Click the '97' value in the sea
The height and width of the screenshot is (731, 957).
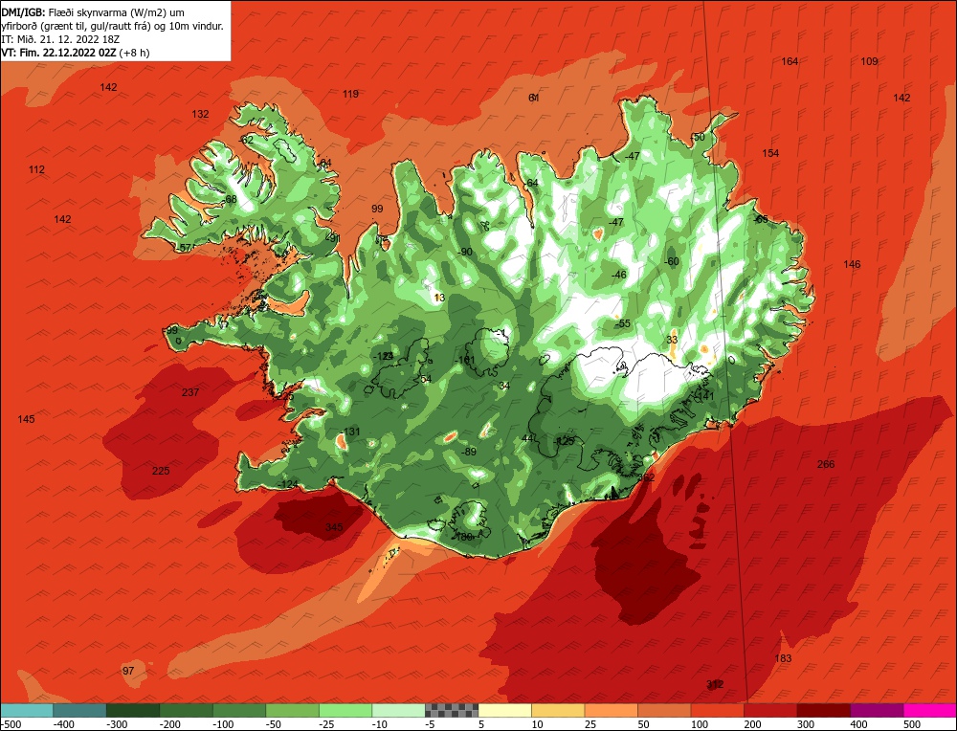(128, 671)
